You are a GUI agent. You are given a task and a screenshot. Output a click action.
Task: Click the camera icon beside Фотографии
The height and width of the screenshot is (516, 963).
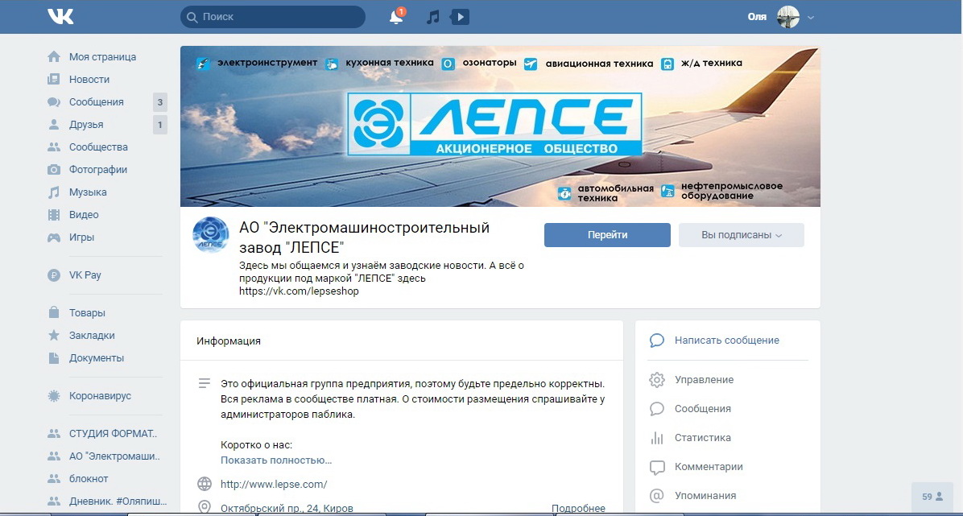click(54, 170)
